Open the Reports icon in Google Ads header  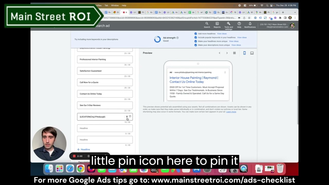(x=217, y=25)
